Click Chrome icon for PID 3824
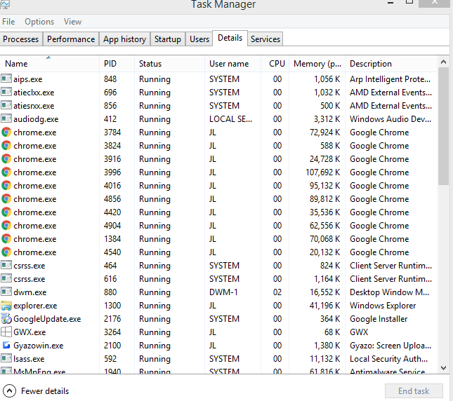Viewport: 453px width, 401px height. 6,145
